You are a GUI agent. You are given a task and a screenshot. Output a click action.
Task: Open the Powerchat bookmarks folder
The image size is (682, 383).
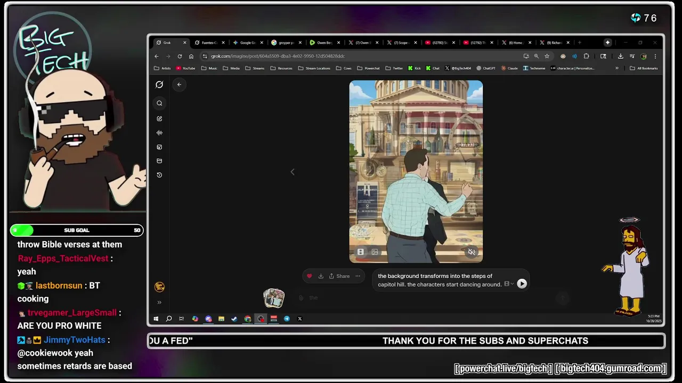point(369,68)
